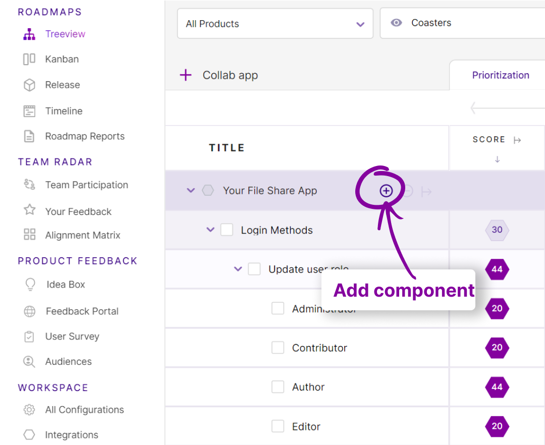
Task: Toggle visibility of Coasters with the eye icon
Action: coord(397,23)
